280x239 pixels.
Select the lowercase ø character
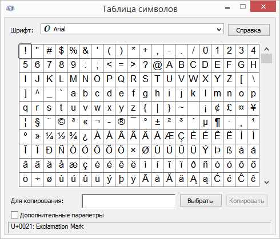click(49, 180)
